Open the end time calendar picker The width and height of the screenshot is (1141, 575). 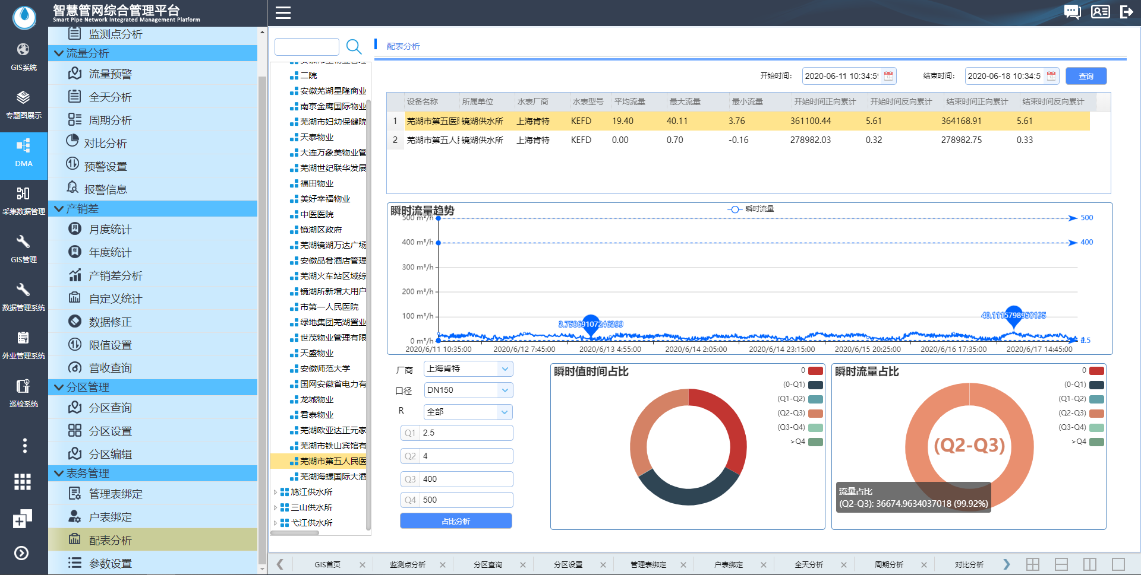[x=1051, y=76]
